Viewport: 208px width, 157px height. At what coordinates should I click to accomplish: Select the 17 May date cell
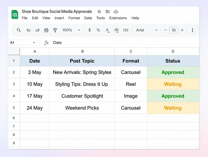click(35, 96)
